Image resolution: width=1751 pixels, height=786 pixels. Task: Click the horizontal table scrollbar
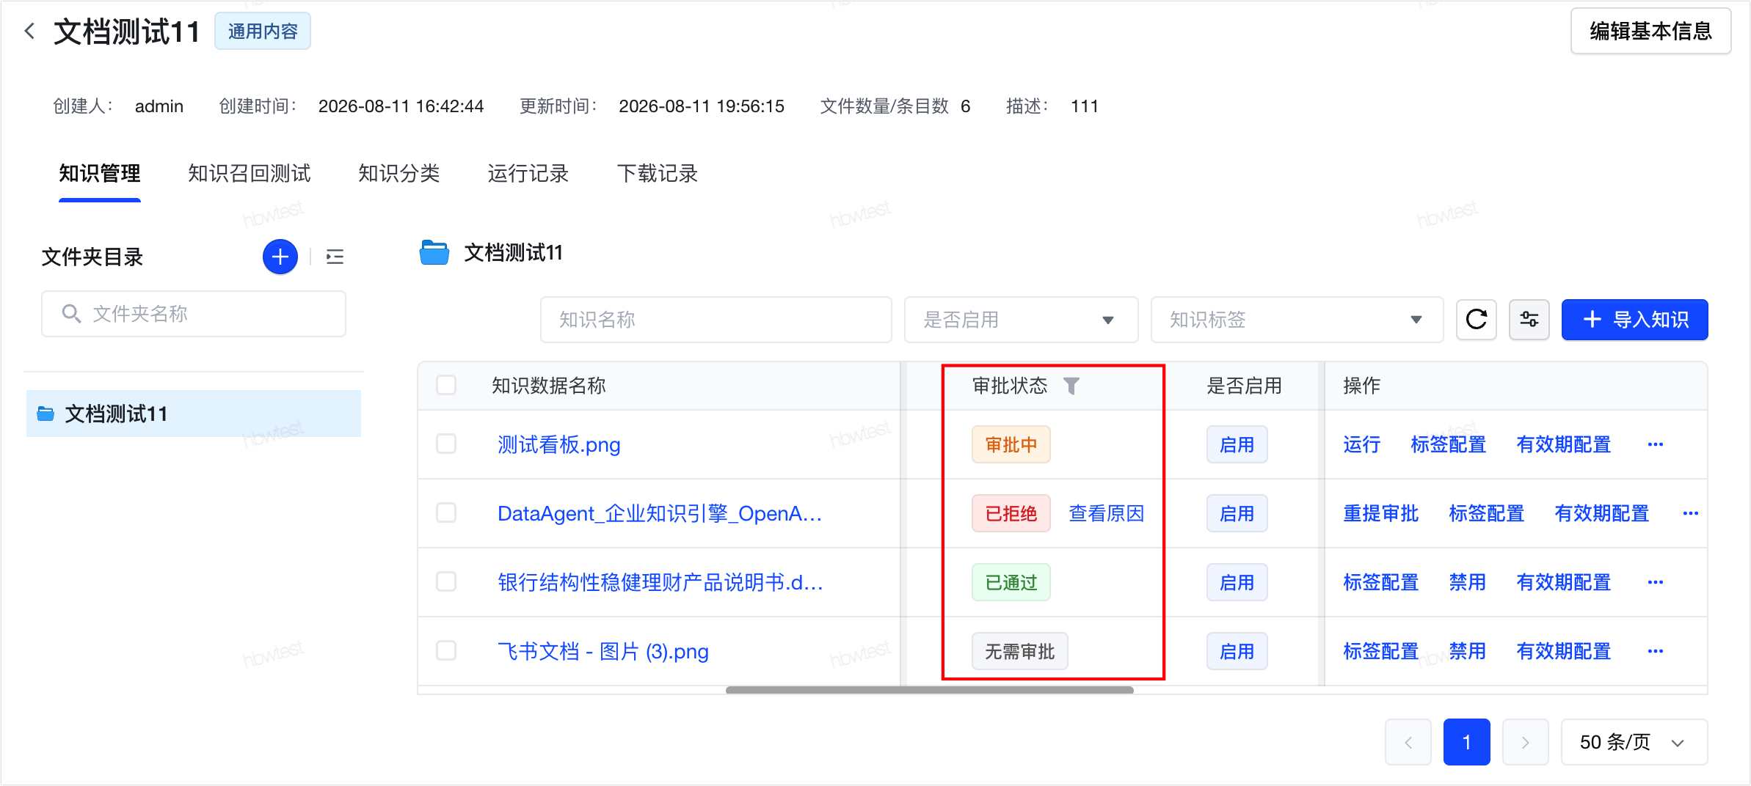tap(929, 690)
